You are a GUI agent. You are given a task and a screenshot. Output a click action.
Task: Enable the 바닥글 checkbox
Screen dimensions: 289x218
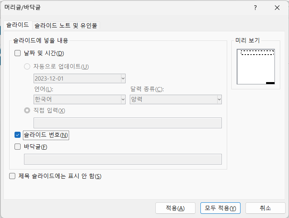coord(18,146)
